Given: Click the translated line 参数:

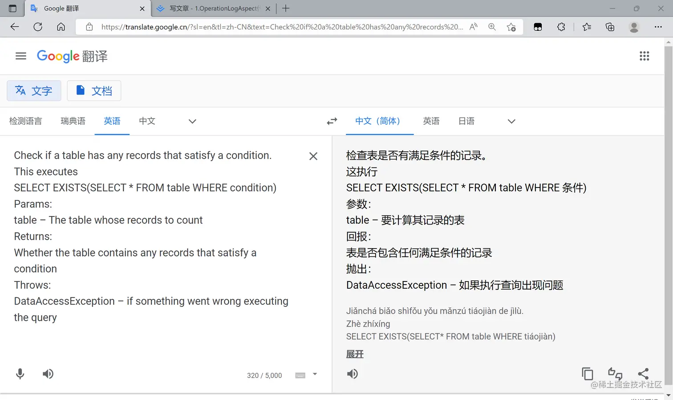Looking at the screenshot, I should click(359, 204).
